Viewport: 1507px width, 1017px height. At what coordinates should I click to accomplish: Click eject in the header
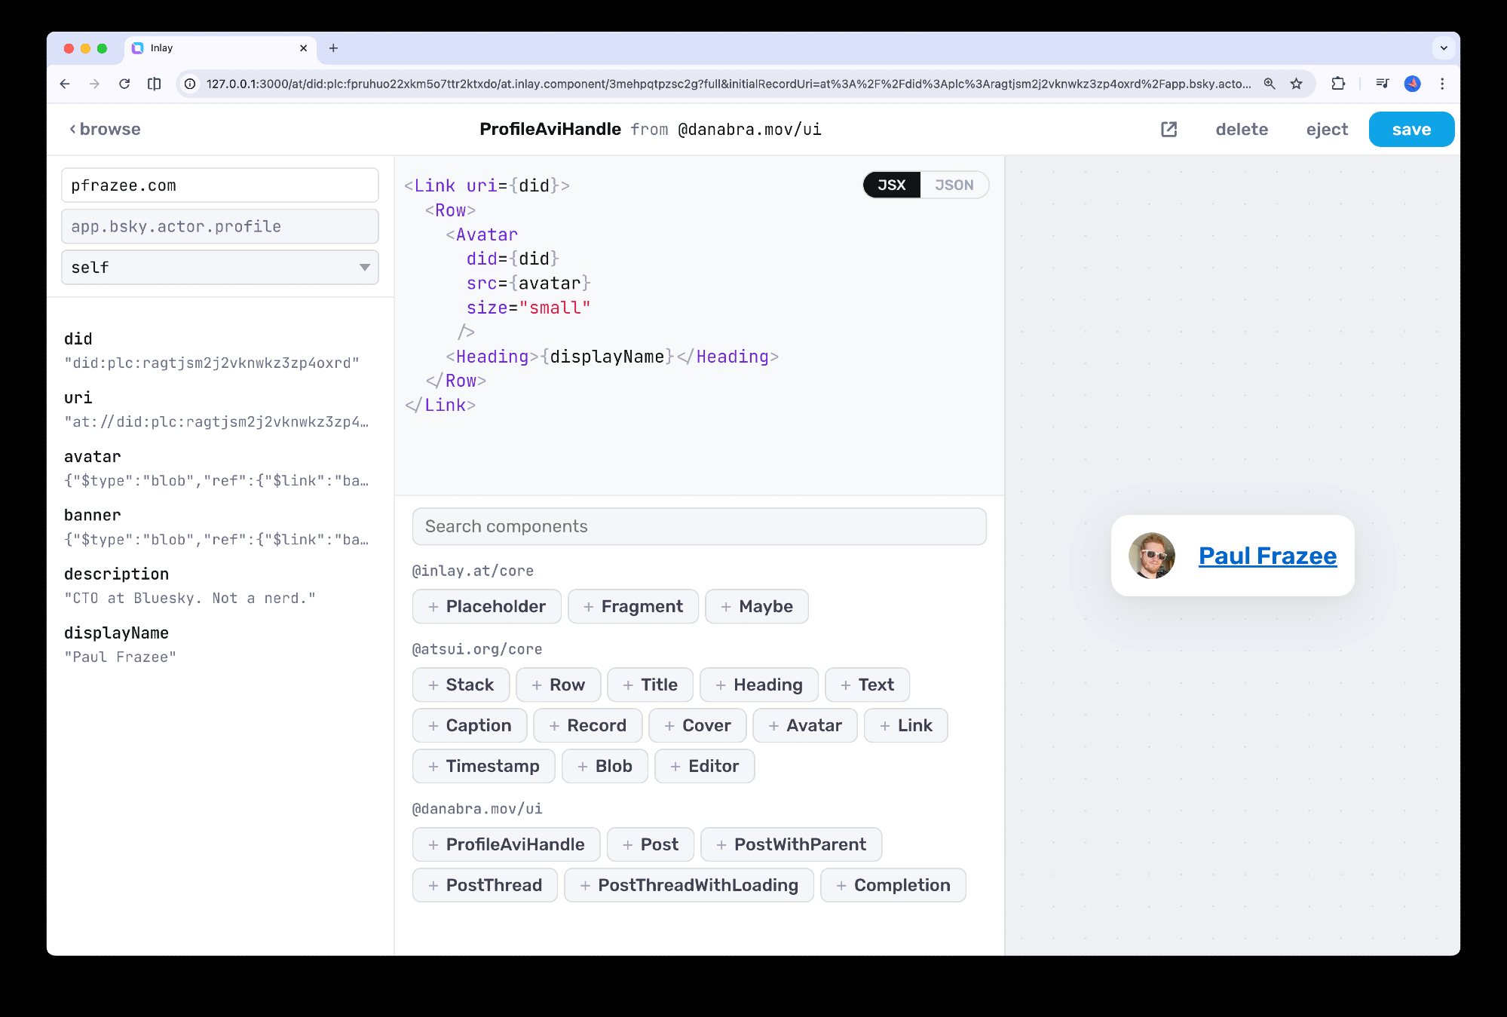1326,129
